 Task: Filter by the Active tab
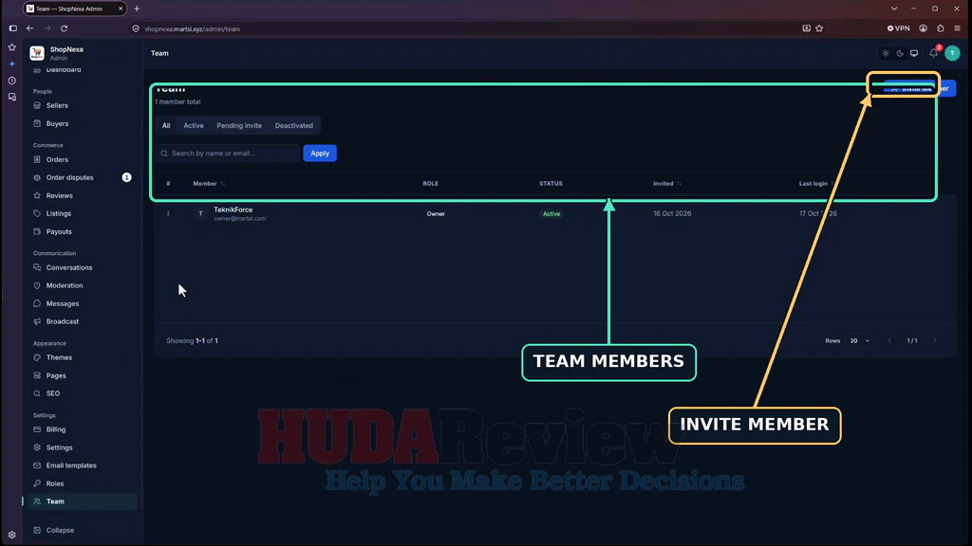(x=194, y=126)
